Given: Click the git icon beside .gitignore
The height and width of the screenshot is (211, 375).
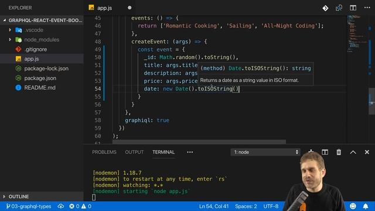Looking at the screenshot, I should point(18,49).
